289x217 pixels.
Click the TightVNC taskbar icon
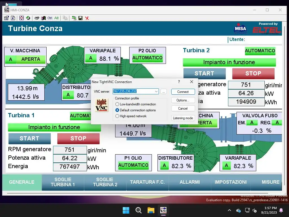(x=163, y=210)
